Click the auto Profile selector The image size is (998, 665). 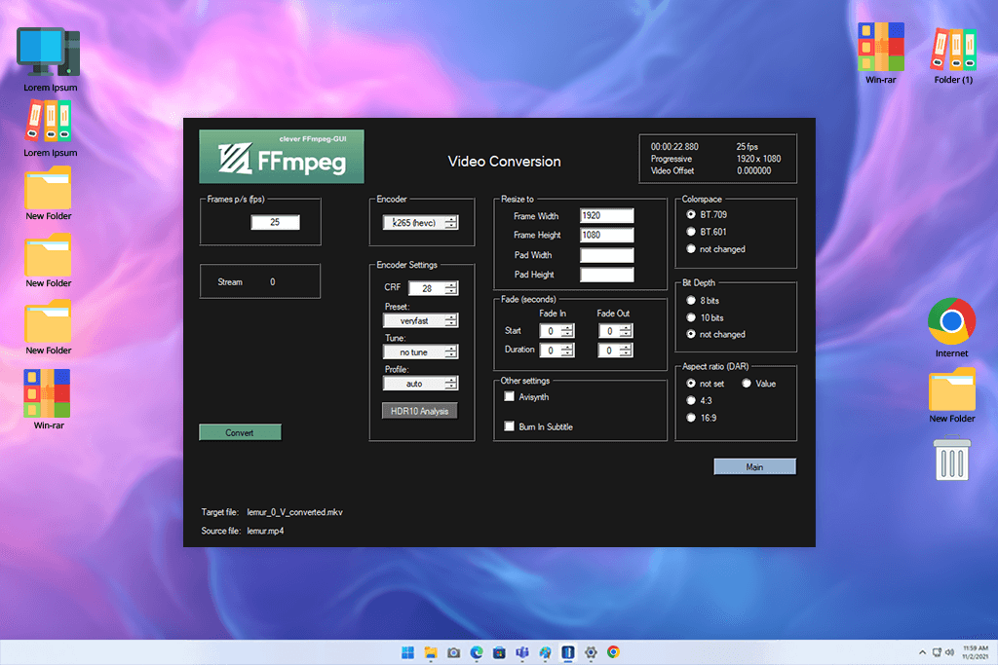413,384
